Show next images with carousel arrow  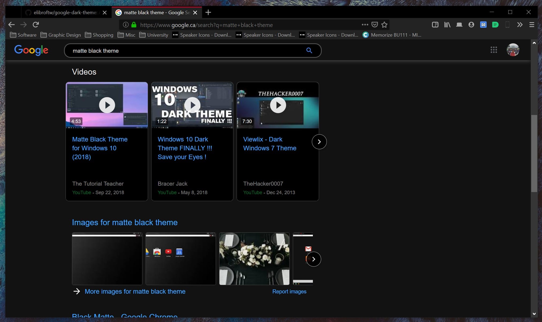[x=313, y=259]
